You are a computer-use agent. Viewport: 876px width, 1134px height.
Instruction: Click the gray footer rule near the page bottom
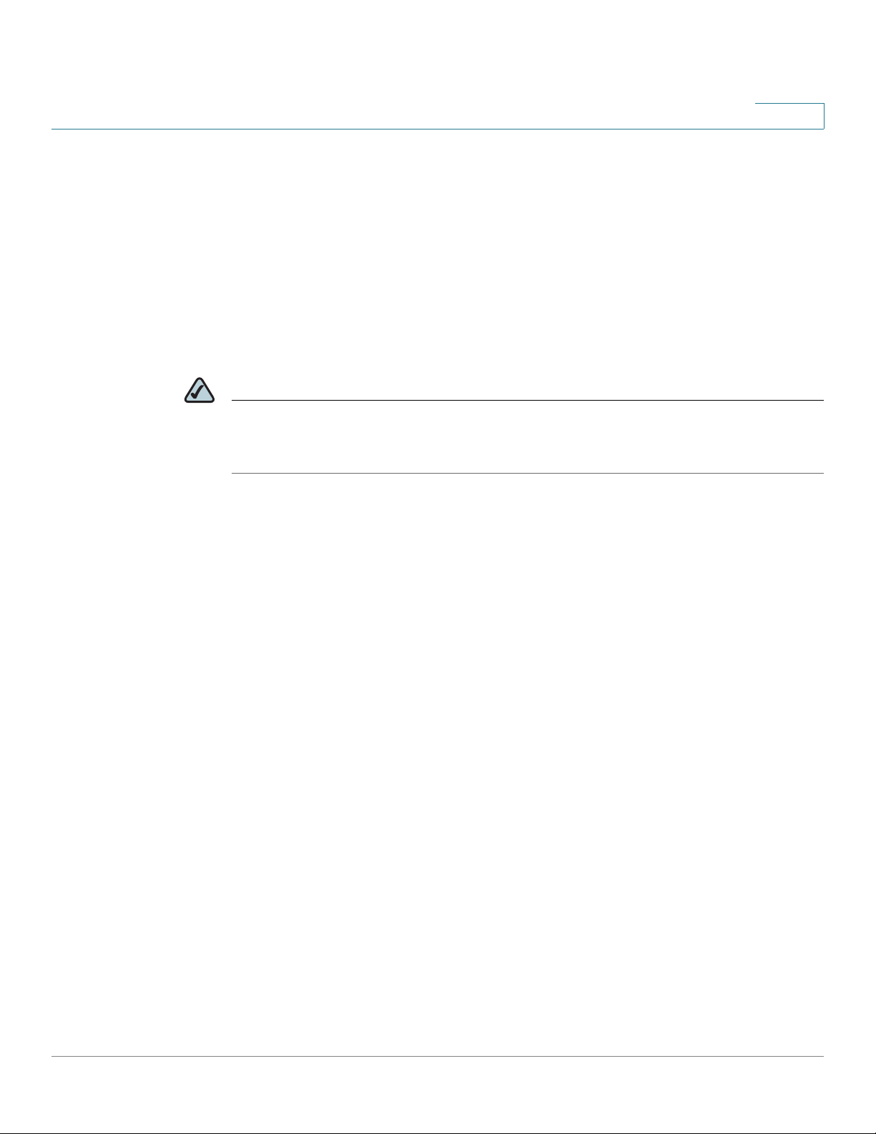coord(438,1057)
